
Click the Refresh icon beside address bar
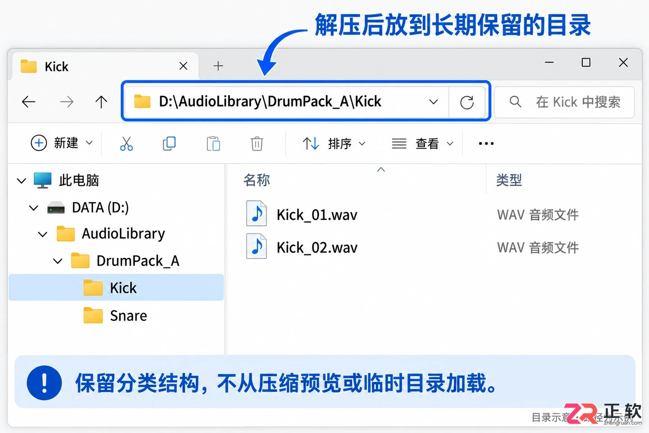(x=467, y=102)
